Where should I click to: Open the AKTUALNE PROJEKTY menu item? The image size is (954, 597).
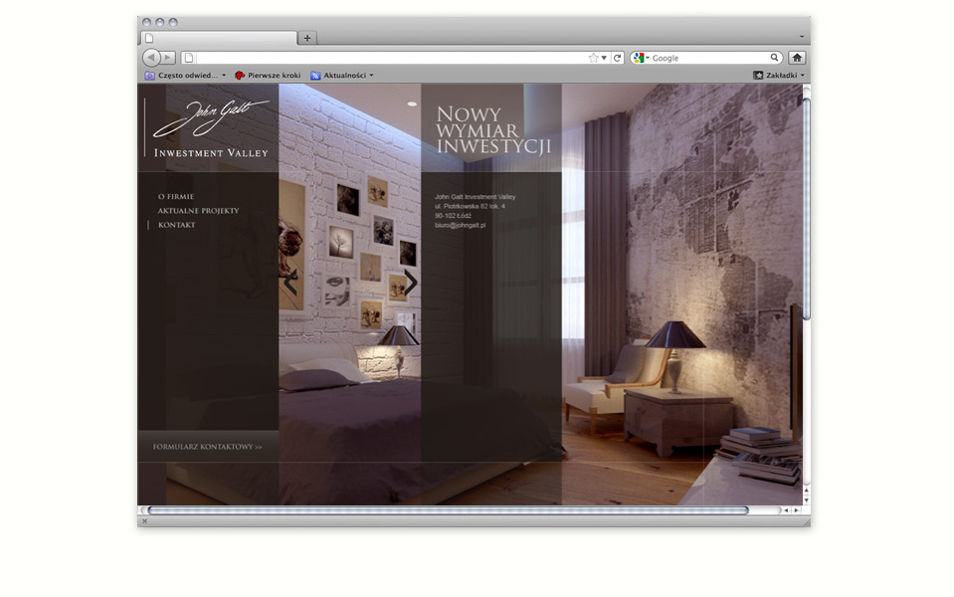click(198, 211)
